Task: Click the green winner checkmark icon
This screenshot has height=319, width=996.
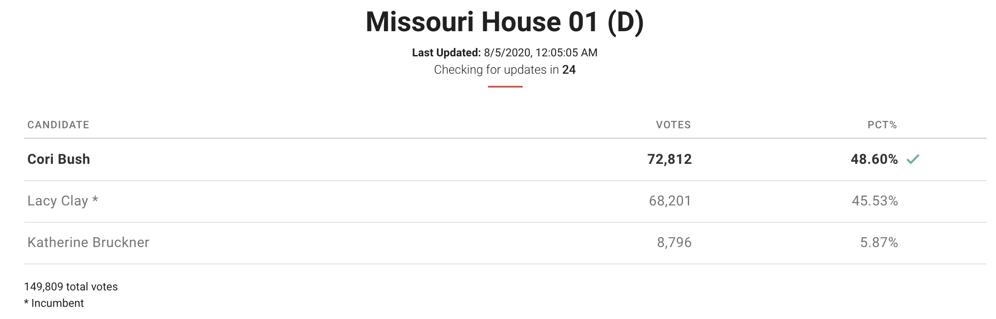Action: coord(912,159)
